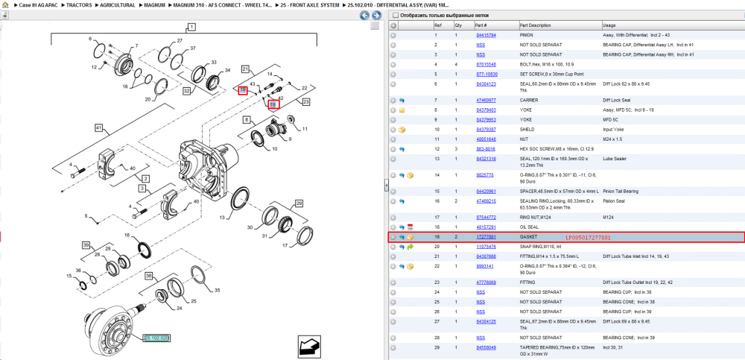Open part number 84415794 link
Viewport: 745px width, 360px height.
(x=486, y=35)
